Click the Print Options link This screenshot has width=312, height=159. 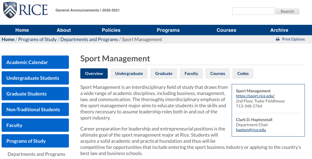pyautogui.click(x=293, y=39)
